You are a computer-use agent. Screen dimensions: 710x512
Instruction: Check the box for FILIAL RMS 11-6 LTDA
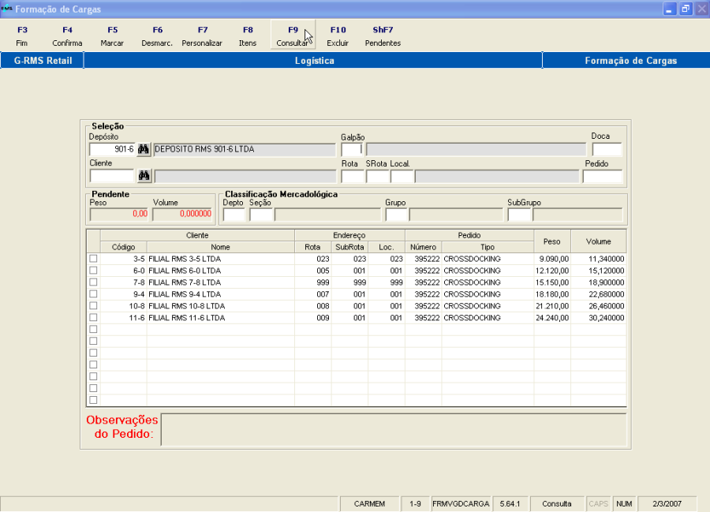click(x=93, y=317)
